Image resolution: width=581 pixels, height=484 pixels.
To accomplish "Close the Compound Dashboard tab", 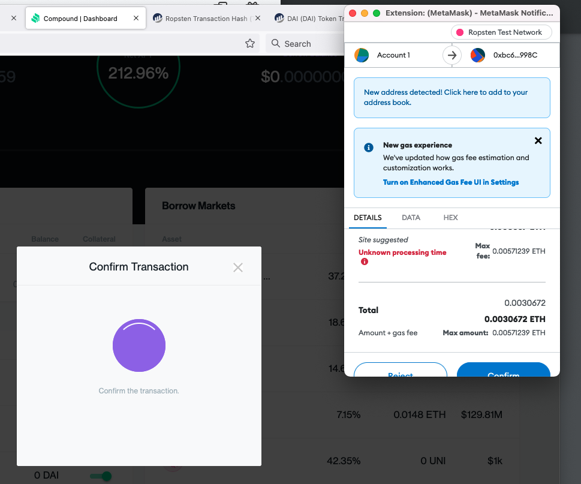I will click(136, 18).
